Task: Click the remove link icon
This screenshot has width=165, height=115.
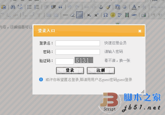Action: [x=93, y=7]
